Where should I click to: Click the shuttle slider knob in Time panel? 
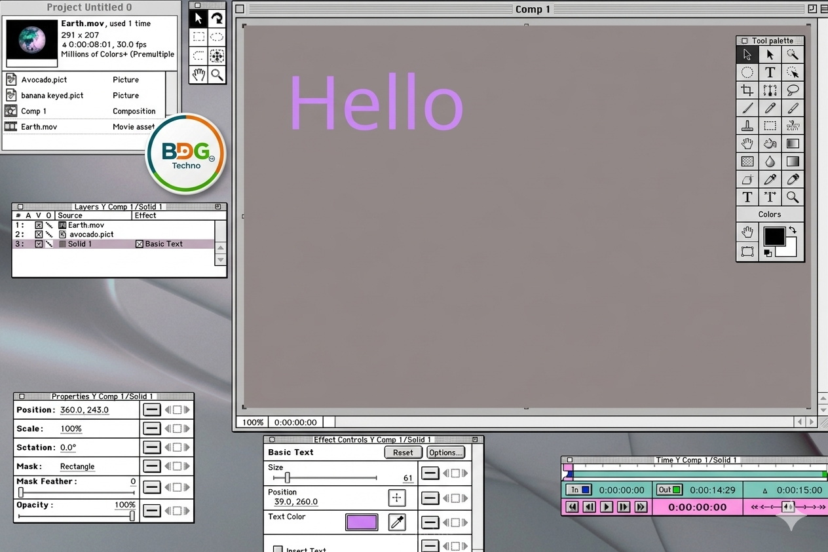coord(788,506)
